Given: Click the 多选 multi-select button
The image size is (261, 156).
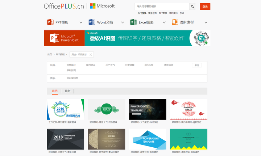Looking at the screenshot, I should (x=197, y=65).
